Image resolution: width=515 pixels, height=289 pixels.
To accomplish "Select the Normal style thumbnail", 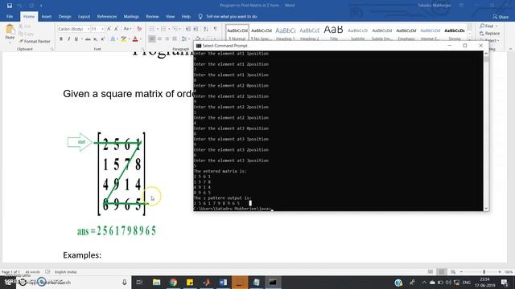I will 237,32.
